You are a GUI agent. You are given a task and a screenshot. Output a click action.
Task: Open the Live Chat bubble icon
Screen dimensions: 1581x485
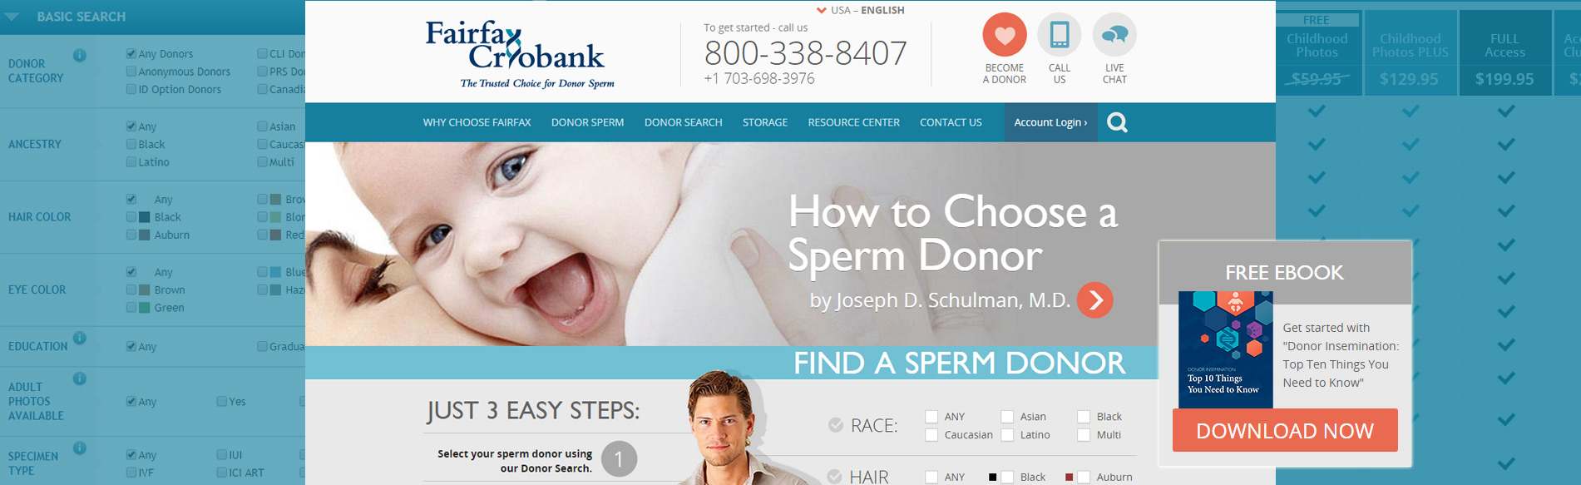1114,35
